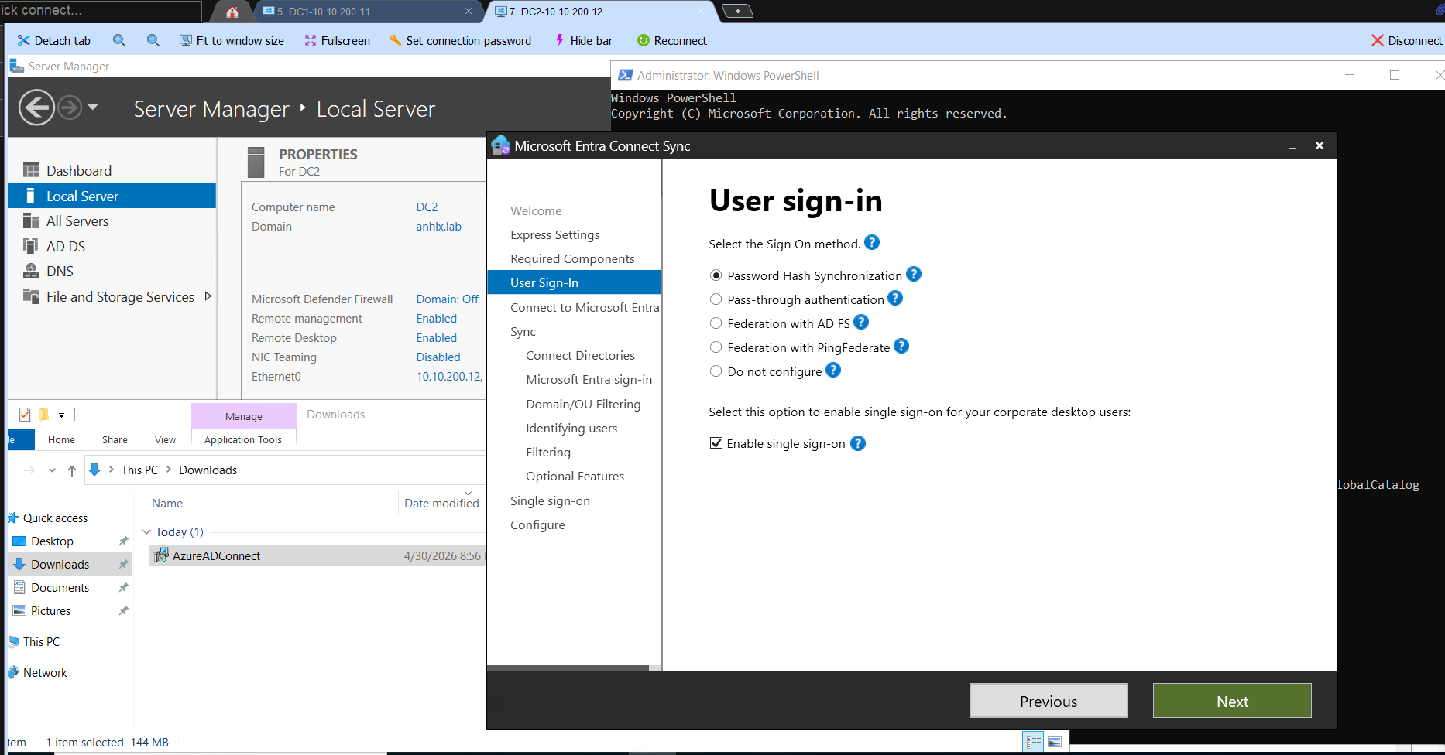This screenshot has width=1445, height=755.
Task: Open Set connection password
Action: coord(460,40)
